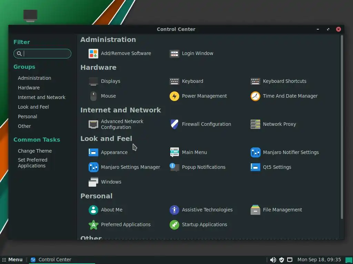Open the About Me icon

click(x=93, y=210)
